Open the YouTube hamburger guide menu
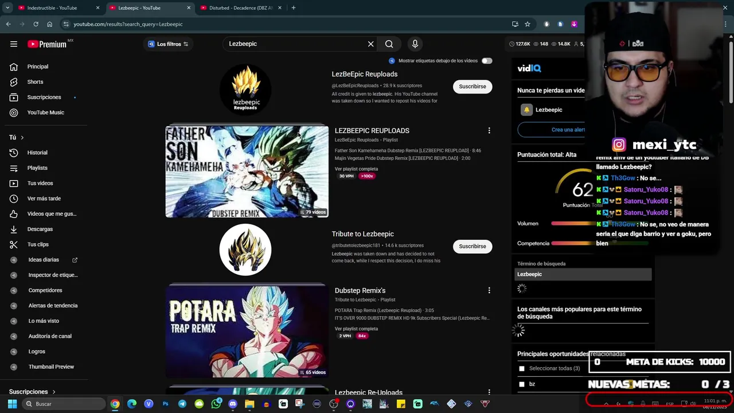734x413 pixels. [14, 44]
